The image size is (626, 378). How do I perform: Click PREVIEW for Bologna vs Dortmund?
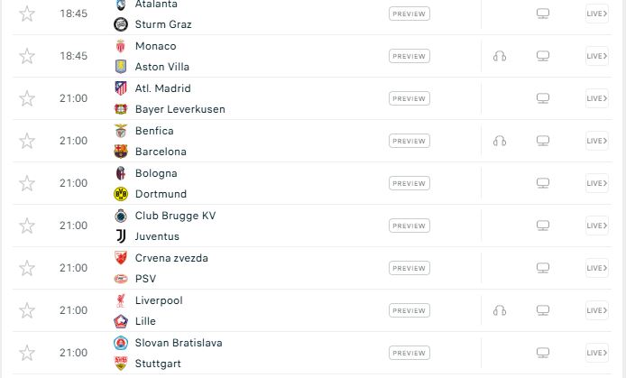pyautogui.click(x=410, y=183)
